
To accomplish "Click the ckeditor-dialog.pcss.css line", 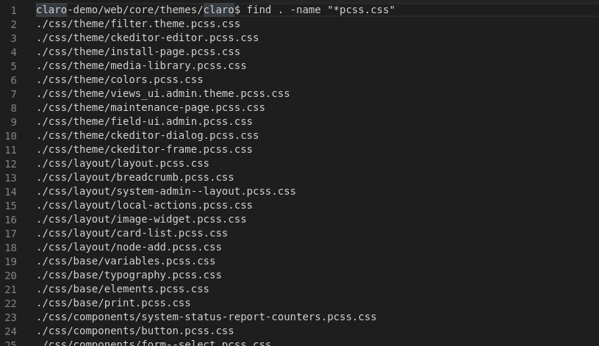I will [x=147, y=135].
